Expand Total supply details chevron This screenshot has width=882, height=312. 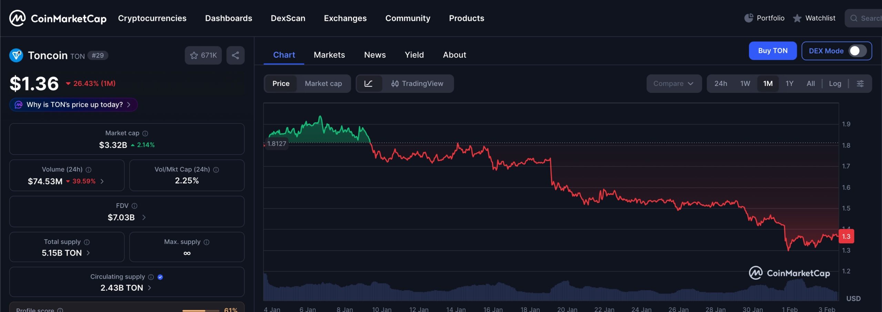point(88,253)
